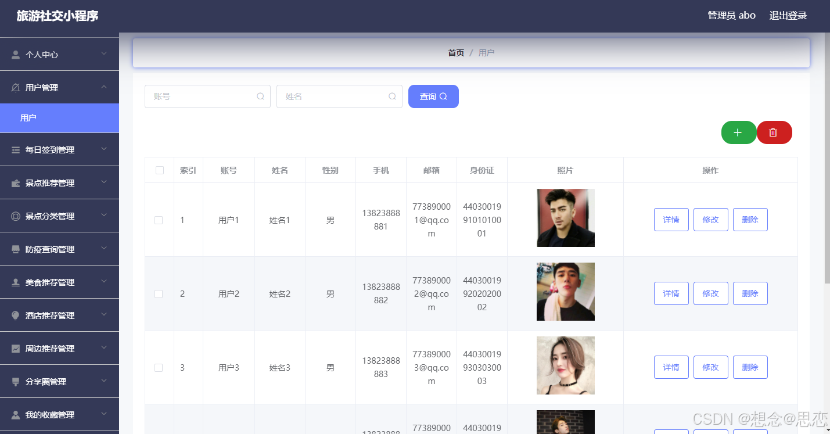This screenshot has height=434, width=830.
Task: Click the icon beside 分享圈管理
Action: (16, 382)
